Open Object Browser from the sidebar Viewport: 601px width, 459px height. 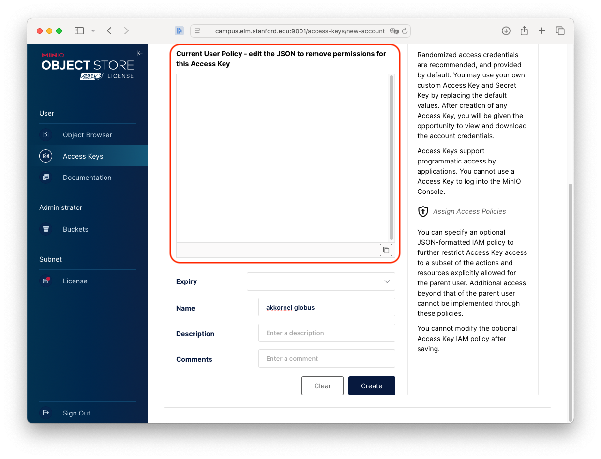(x=88, y=134)
